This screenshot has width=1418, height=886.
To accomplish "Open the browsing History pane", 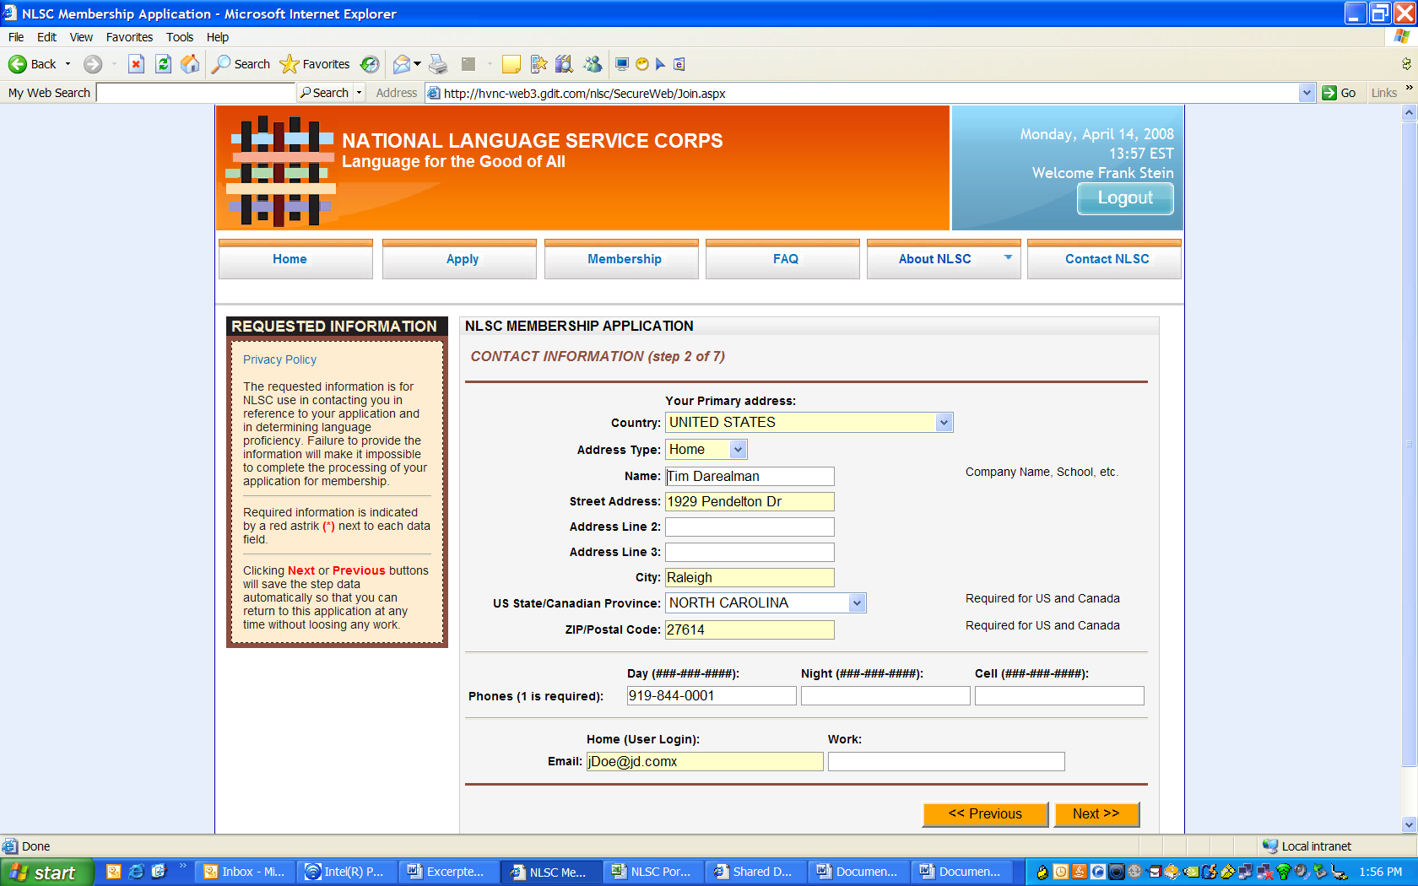I will [x=370, y=64].
